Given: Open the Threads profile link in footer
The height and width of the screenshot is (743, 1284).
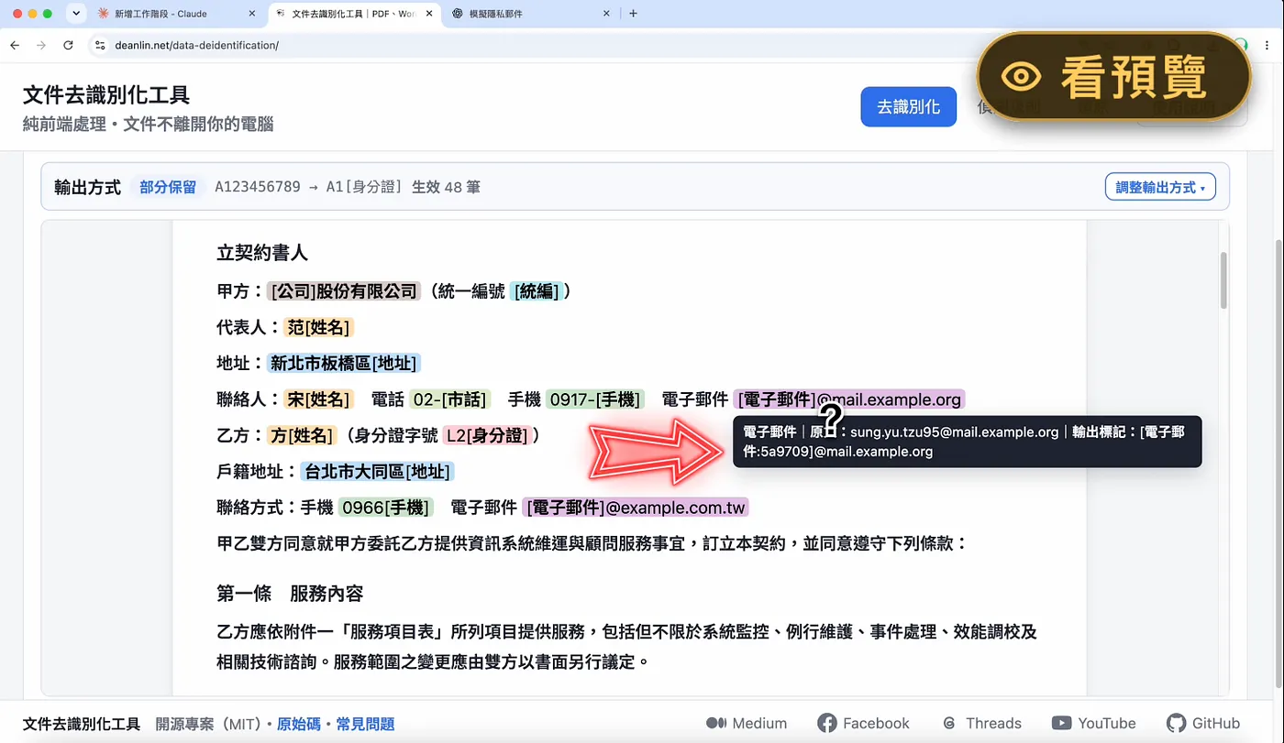Looking at the screenshot, I should click(x=981, y=723).
